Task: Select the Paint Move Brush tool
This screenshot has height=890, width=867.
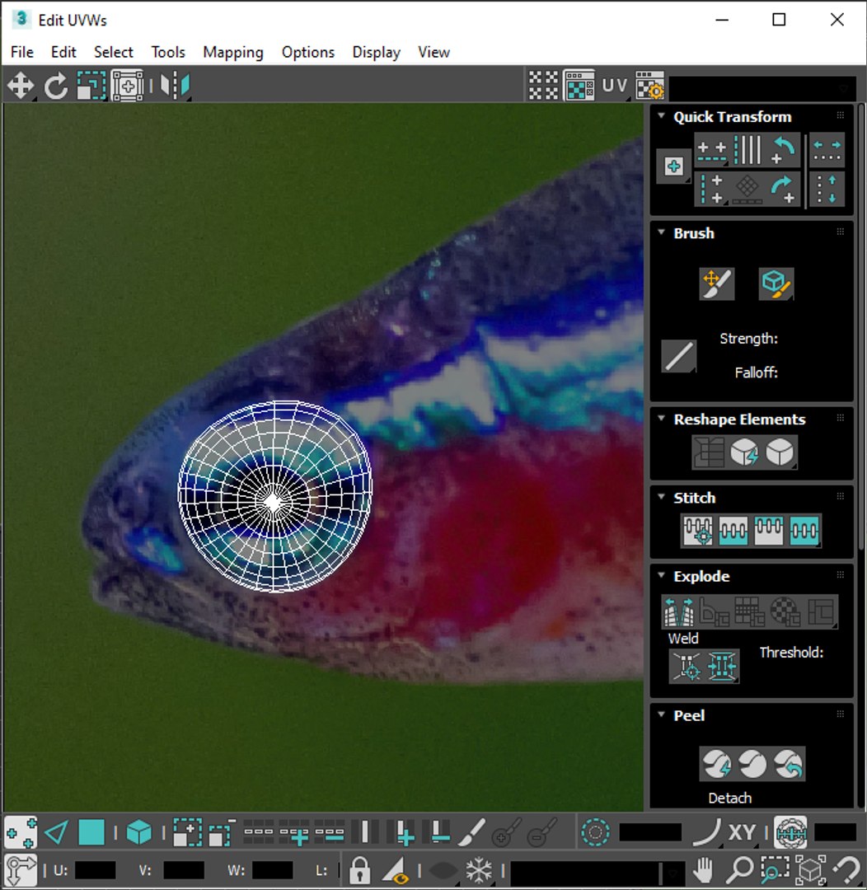Action: (717, 283)
